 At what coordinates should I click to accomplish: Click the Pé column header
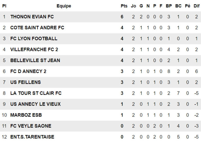[187, 6]
